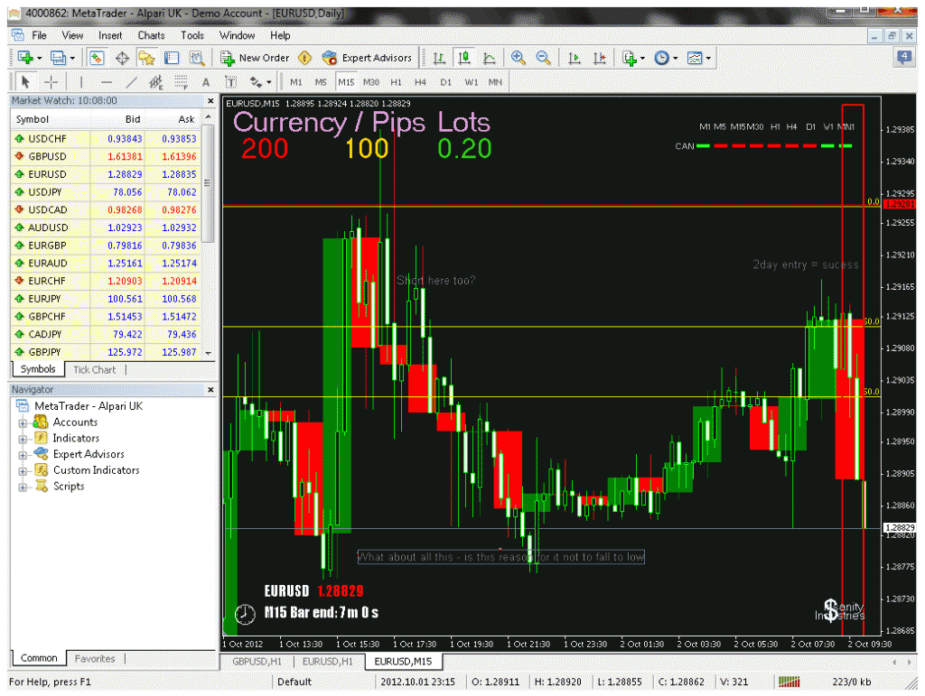925x696 pixels.
Task: Select GBPUSD row in Market Watch
Action: coord(107,156)
